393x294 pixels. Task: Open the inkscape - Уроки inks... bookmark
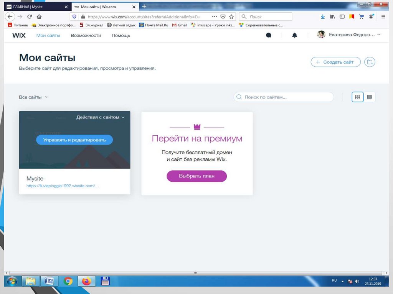tap(213, 25)
